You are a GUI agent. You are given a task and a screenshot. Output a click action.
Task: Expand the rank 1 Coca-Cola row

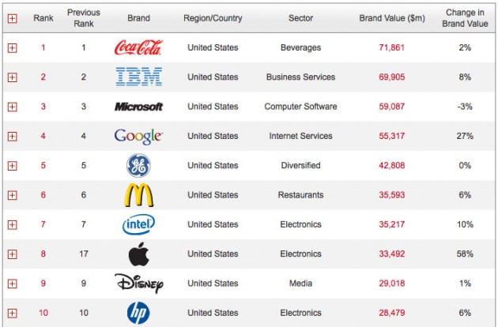[x=12, y=47]
